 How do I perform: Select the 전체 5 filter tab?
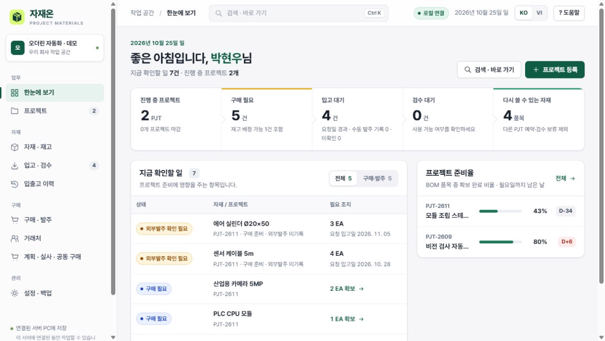343,179
